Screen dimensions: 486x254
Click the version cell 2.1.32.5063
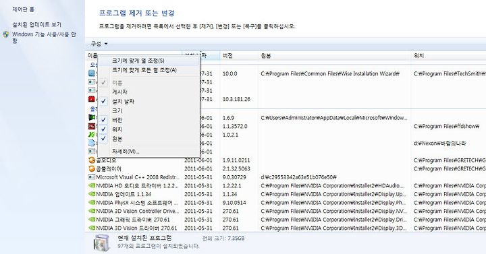point(236,168)
